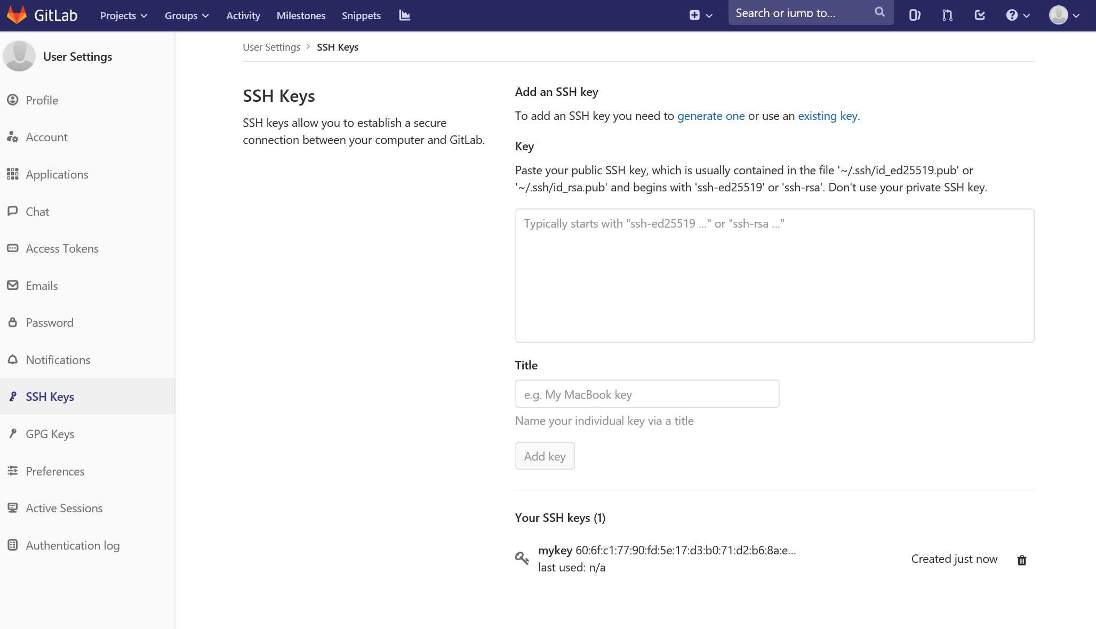Click the Profile icon in sidebar
The height and width of the screenshot is (629, 1096).
pyautogui.click(x=13, y=100)
